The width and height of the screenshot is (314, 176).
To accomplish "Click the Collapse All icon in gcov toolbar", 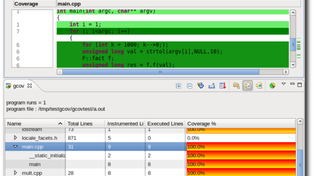I will 189,86.
